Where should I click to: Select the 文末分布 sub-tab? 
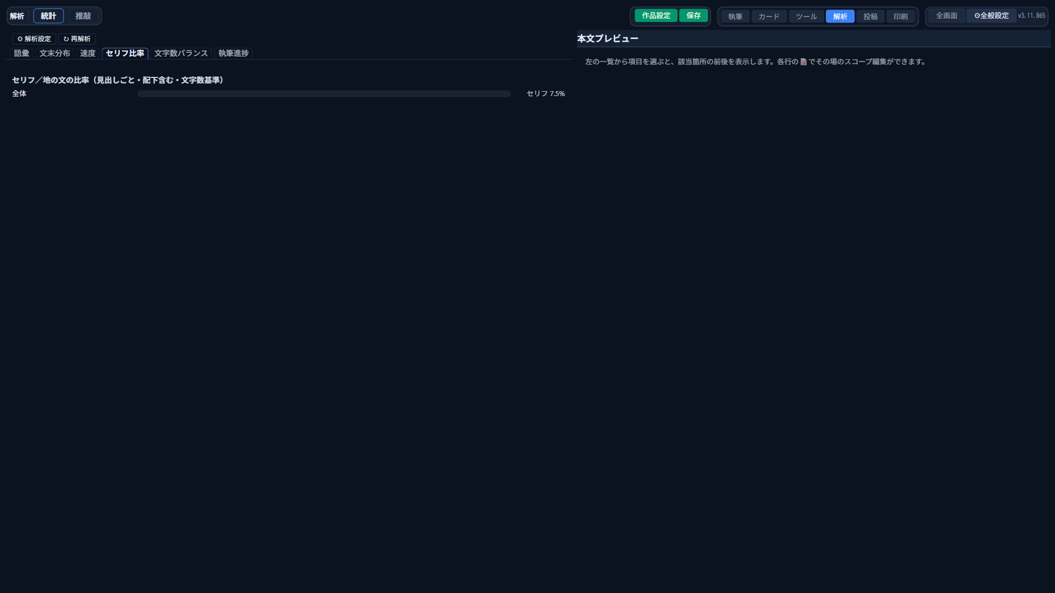pos(54,53)
